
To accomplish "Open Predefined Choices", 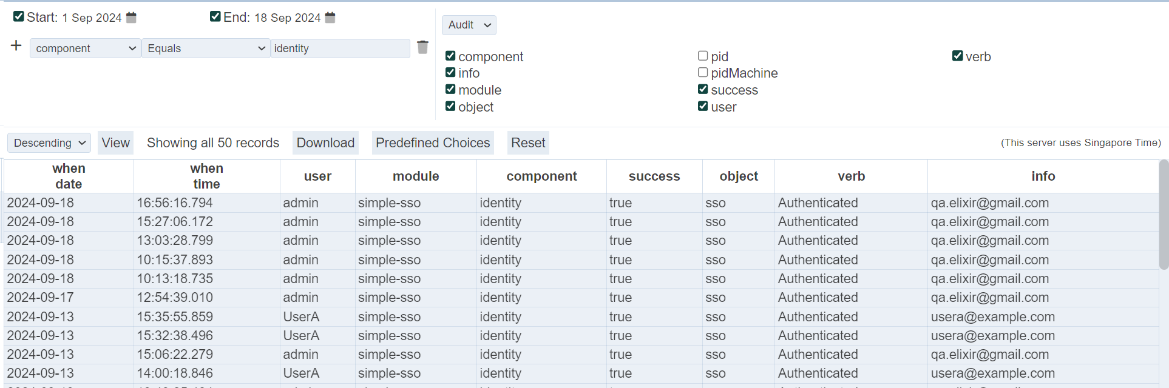I will (433, 143).
